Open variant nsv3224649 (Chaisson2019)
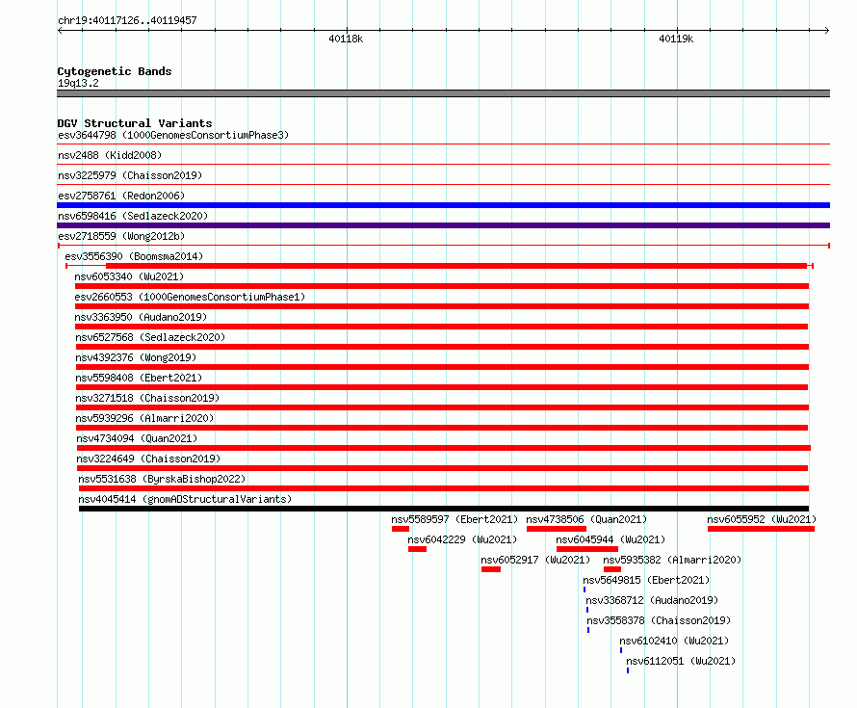Viewport: 857px width, 708px height. (148, 459)
